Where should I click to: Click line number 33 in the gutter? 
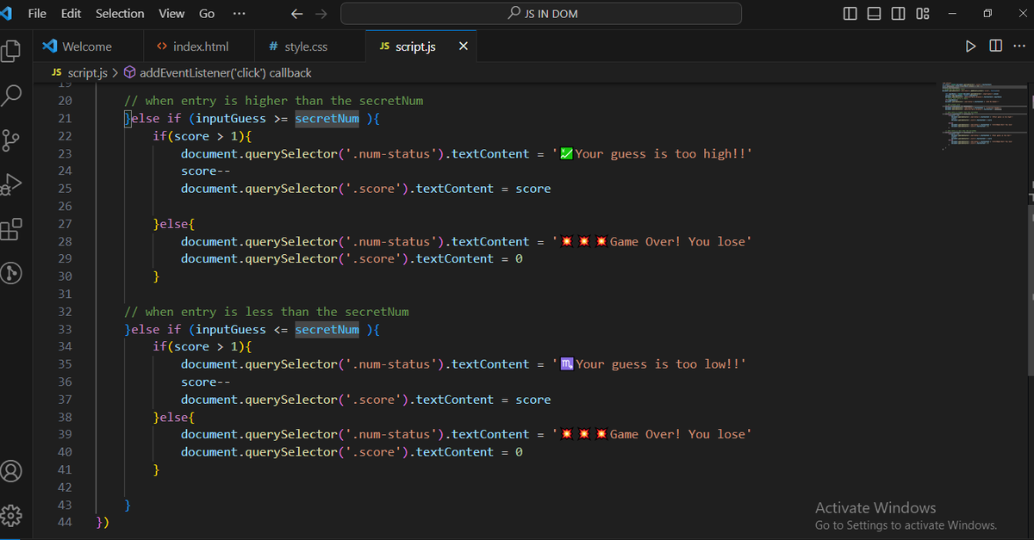(x=65, y=329)
